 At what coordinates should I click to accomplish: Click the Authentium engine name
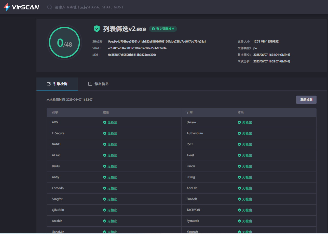point(195,133)
